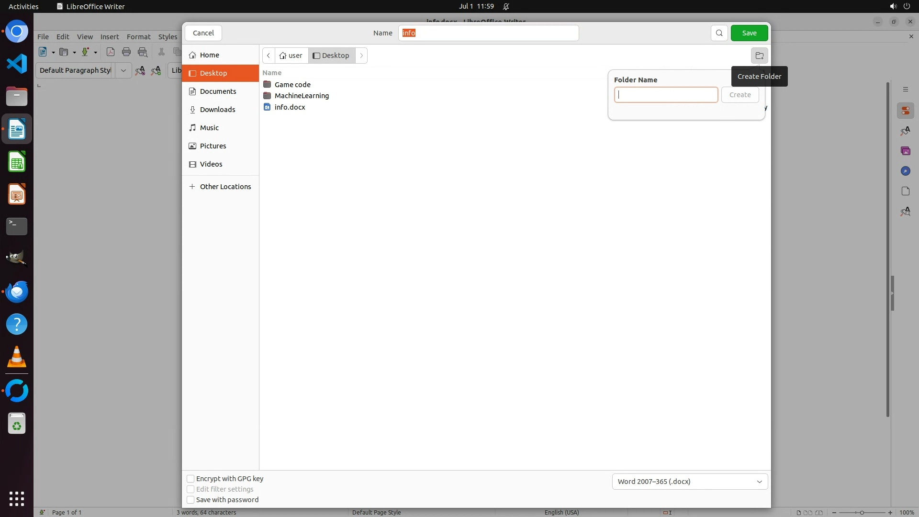The width and height of the screenshot is (919, 517).
Task: Click the Export as PDF toolbar icon
Action: [111, 52]
